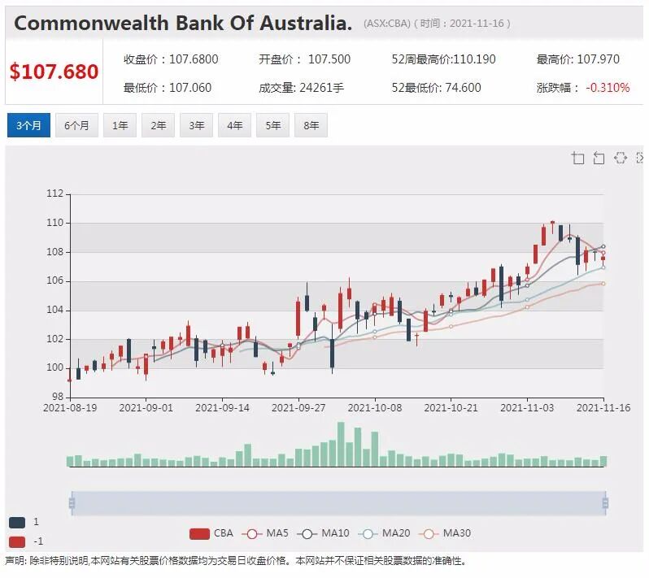Click the tallest volume bar in the chart
The height and width of the screenshot is (578, 649).
341,445
